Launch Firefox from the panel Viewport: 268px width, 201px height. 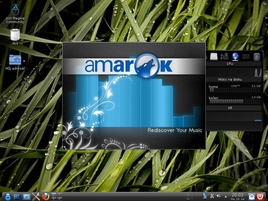point(46,197)
